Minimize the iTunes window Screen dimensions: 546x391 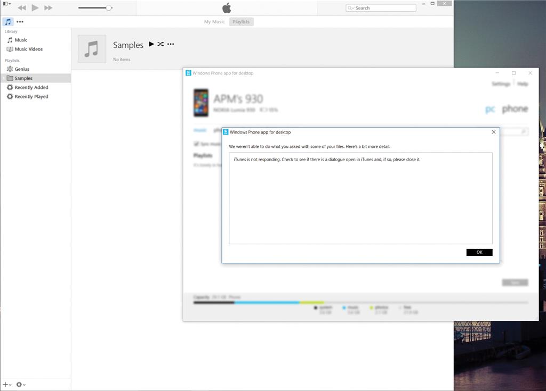tap(423, 4)
